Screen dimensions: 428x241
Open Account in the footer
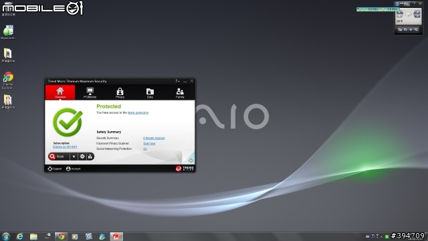point(73,169)
